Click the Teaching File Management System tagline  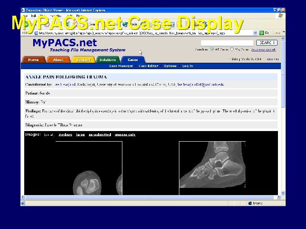click(88, 50)
